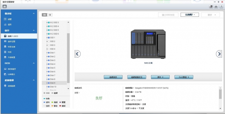Viewport: 225px width, 114px height.
Task: Click the NAS主機 label under the image
Action: point(148,63)
